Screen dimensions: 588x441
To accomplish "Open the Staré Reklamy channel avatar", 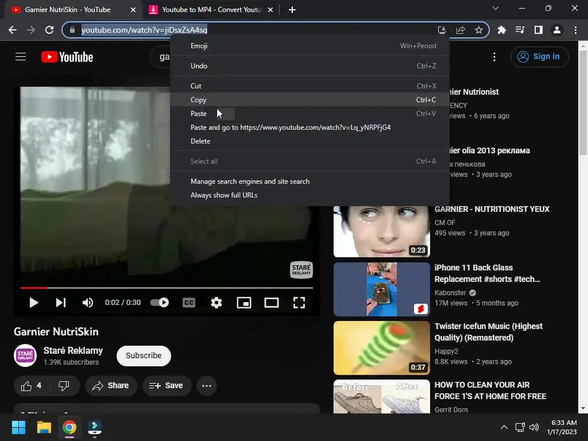I will (25, 355).
